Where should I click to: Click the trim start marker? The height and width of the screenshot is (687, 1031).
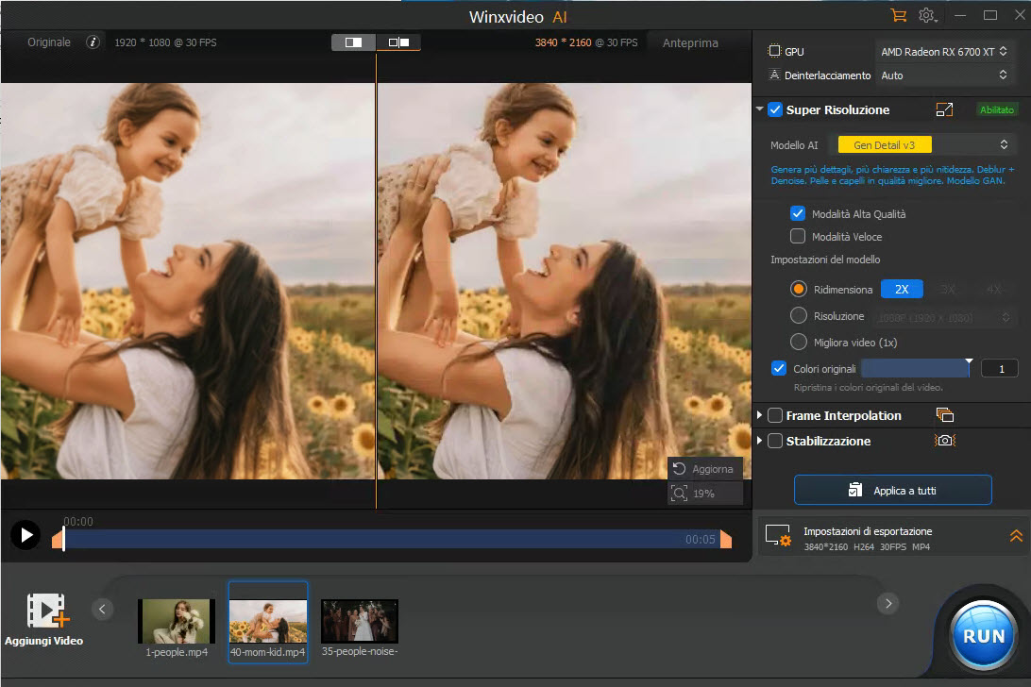[x=58, y=539]
